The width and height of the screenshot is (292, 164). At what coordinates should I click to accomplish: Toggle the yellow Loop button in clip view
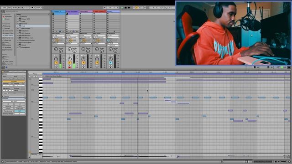tap(14, 82)
